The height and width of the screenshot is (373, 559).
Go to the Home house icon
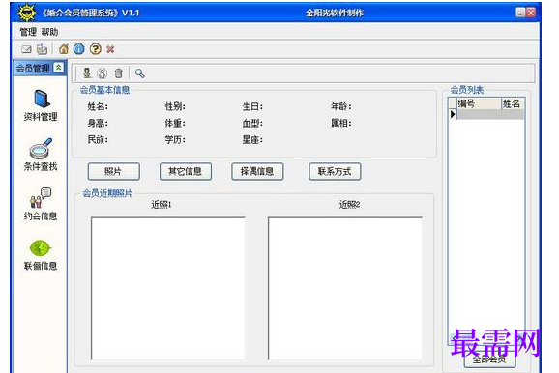pyautogui.click(x=64, y=49)
